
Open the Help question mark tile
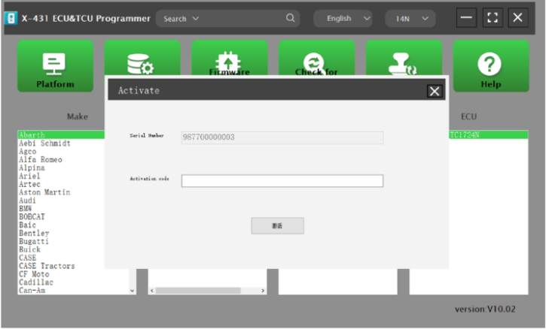tap(490, 65)
